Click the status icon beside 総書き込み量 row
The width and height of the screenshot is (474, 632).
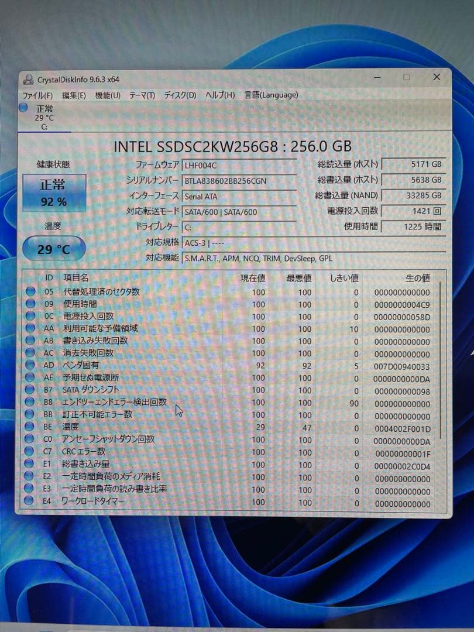28,465
